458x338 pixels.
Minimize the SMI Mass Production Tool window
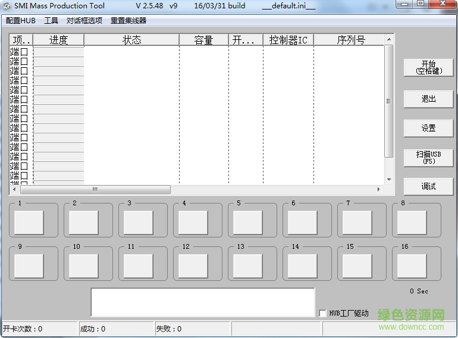tap(404, 4)
